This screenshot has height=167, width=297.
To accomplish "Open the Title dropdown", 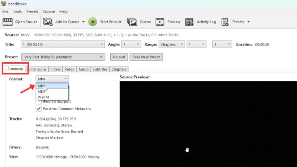I will [x=63, y=45].
